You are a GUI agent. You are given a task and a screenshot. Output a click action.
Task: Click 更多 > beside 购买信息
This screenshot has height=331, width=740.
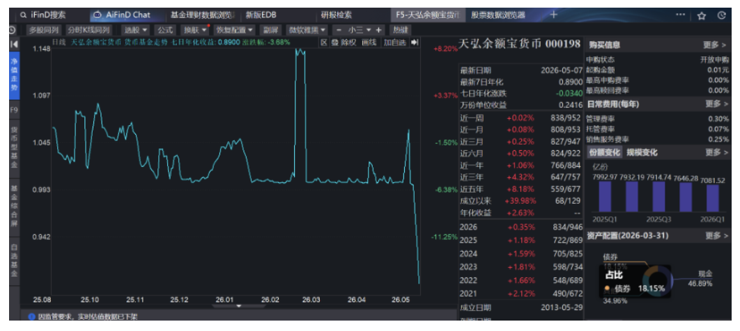[x=714, y=45]
